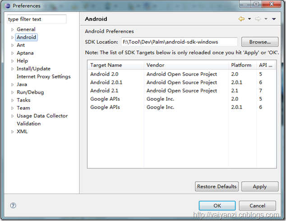Confirm with the OK button
Screen dimensions: 286x221
[x=217, y=206]
